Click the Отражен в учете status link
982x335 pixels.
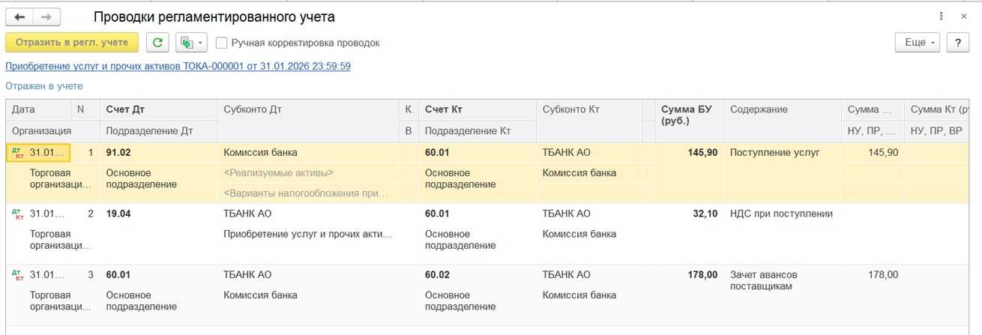coord(44,86)
